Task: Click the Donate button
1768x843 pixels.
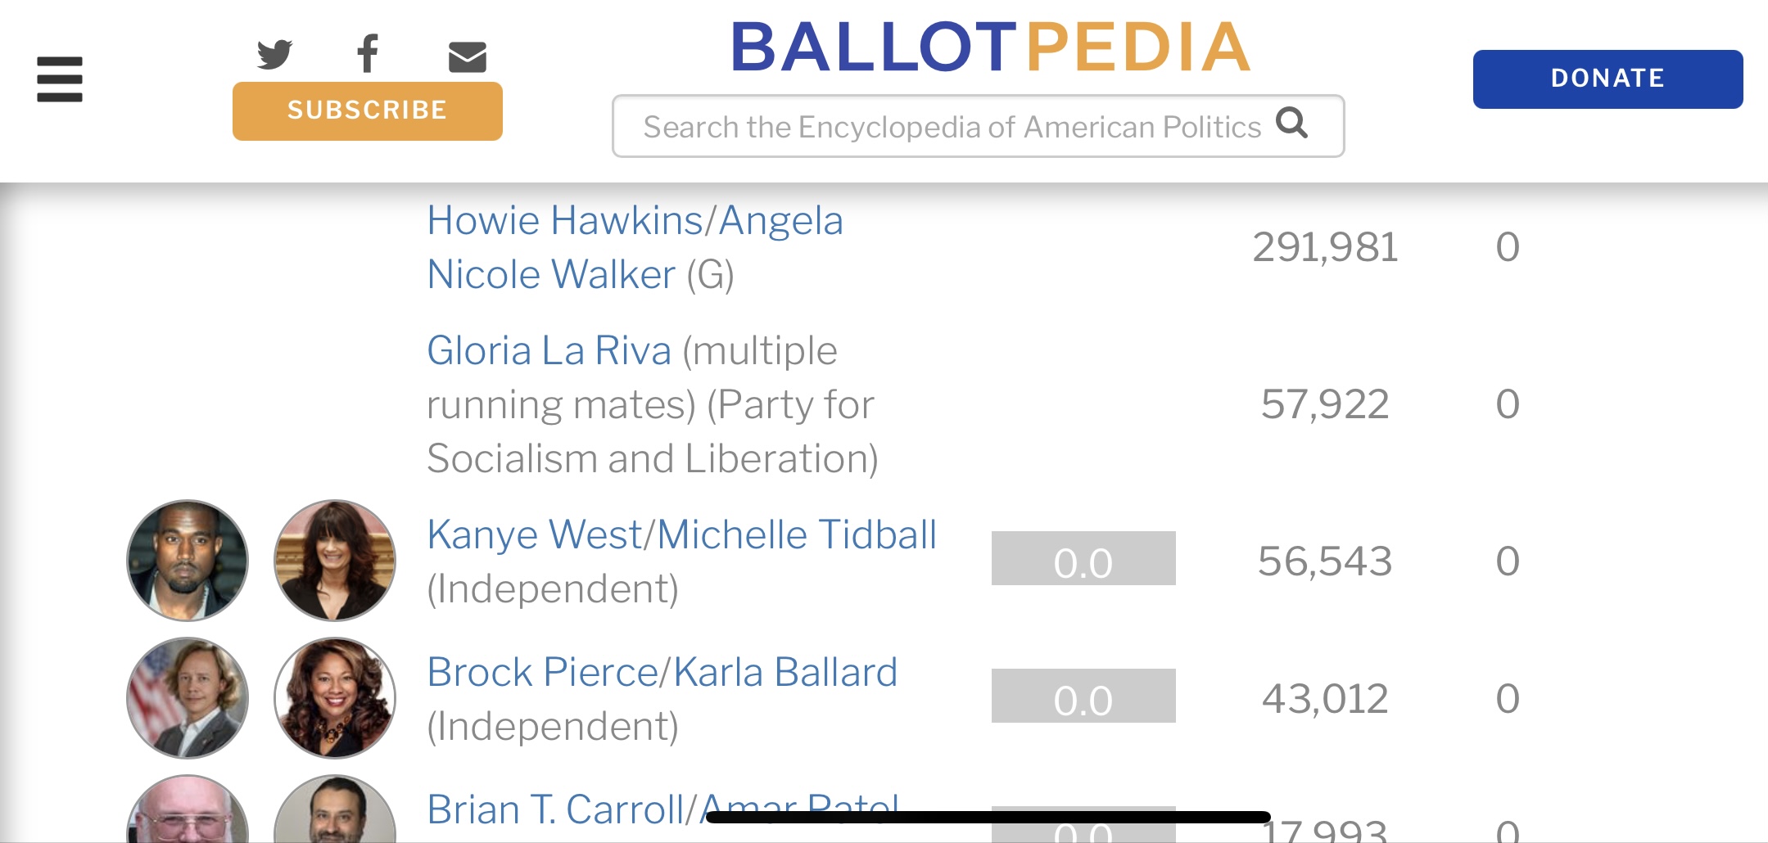Action: 1607,79
